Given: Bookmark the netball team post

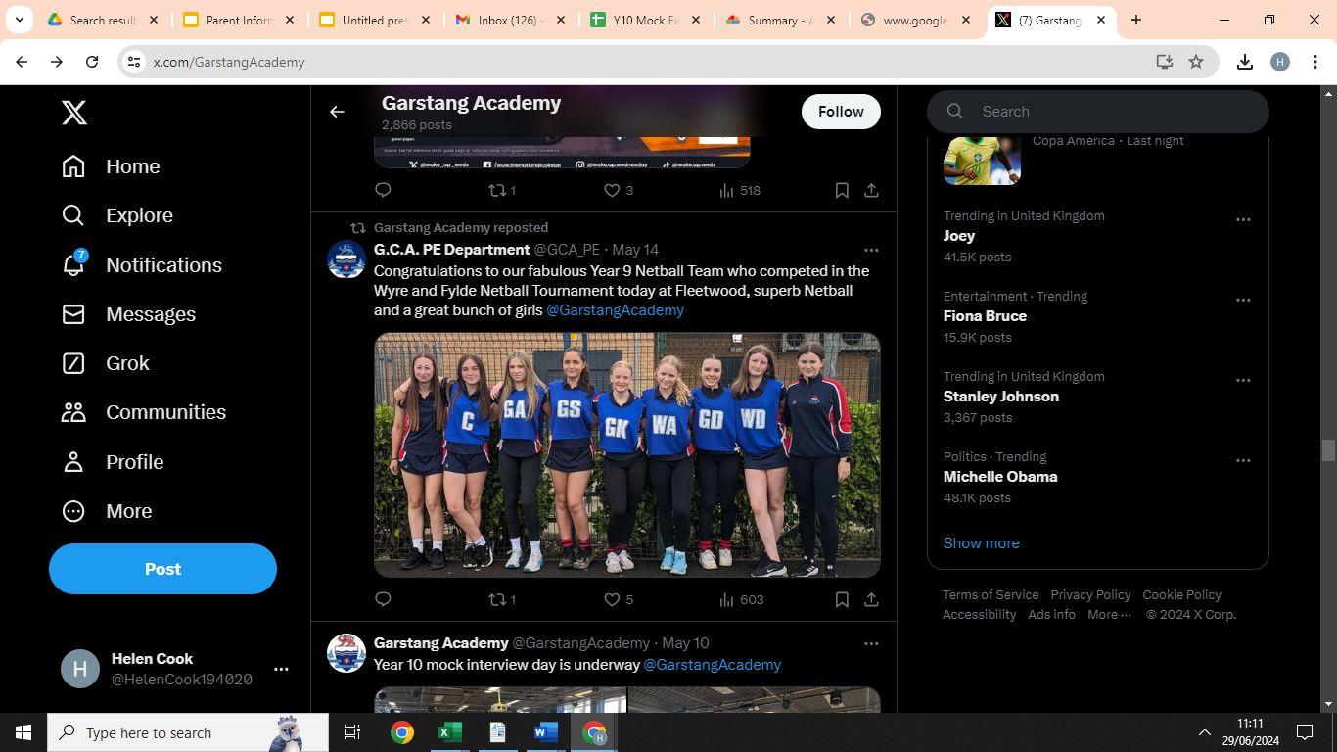Looking at the screenshot, I should pyautogui.click(x=842, y=599).
